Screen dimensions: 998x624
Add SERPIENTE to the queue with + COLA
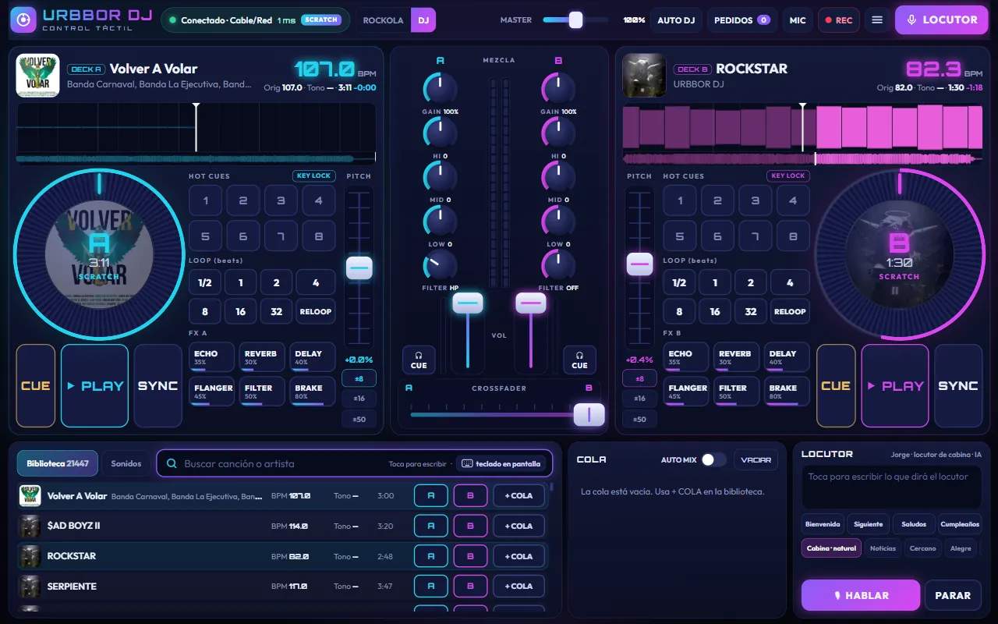pos(518,586)
